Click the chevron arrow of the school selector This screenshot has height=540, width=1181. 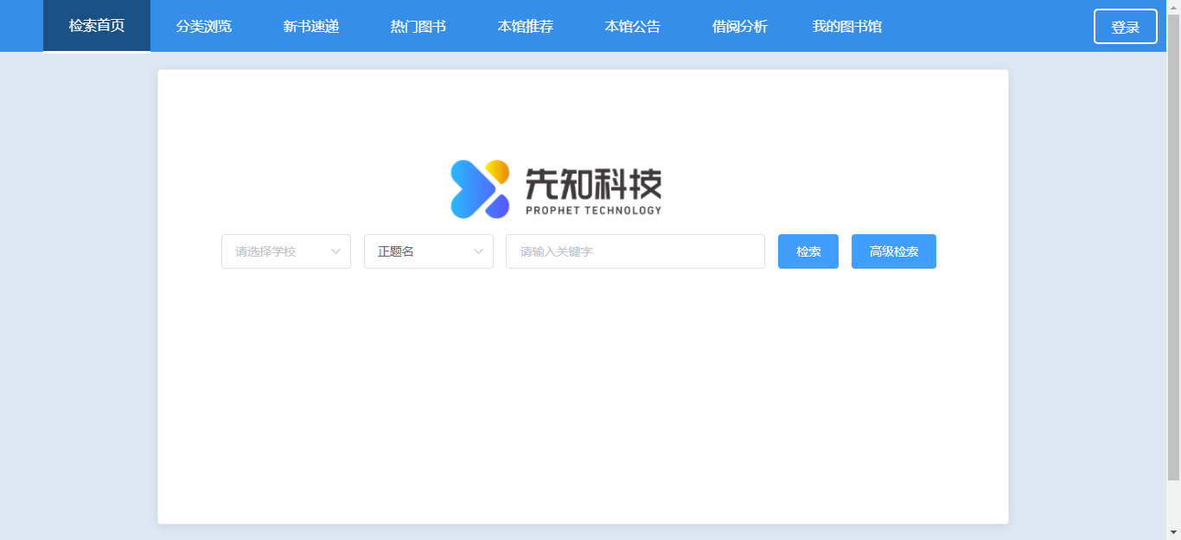click(x=335, y=251)
